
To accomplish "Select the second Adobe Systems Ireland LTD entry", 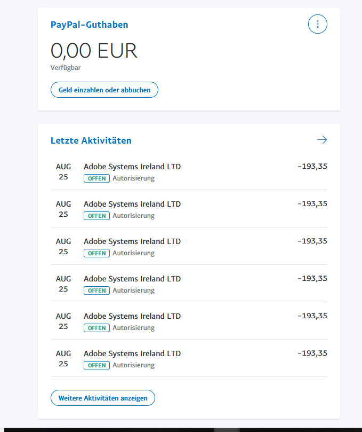I will click(132, 204).
